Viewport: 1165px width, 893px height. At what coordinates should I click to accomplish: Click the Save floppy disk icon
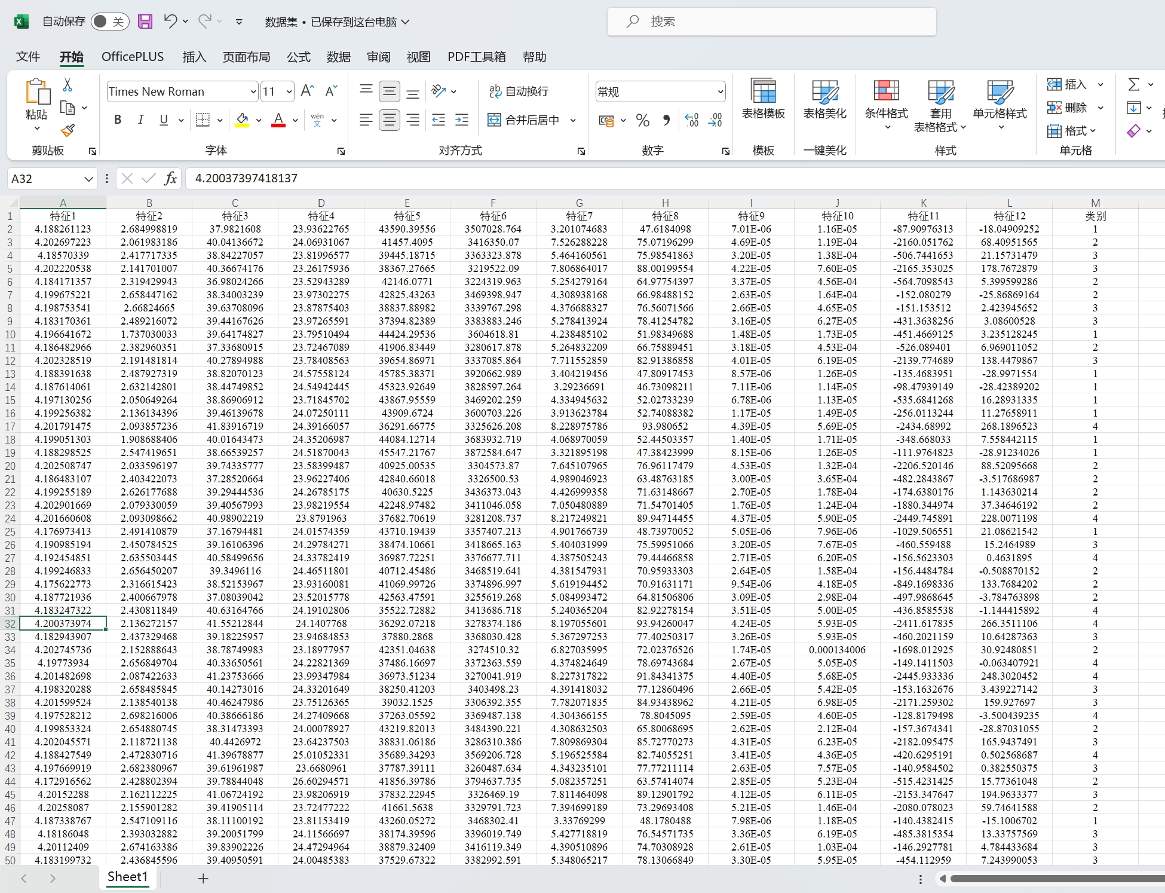(145, 22)
